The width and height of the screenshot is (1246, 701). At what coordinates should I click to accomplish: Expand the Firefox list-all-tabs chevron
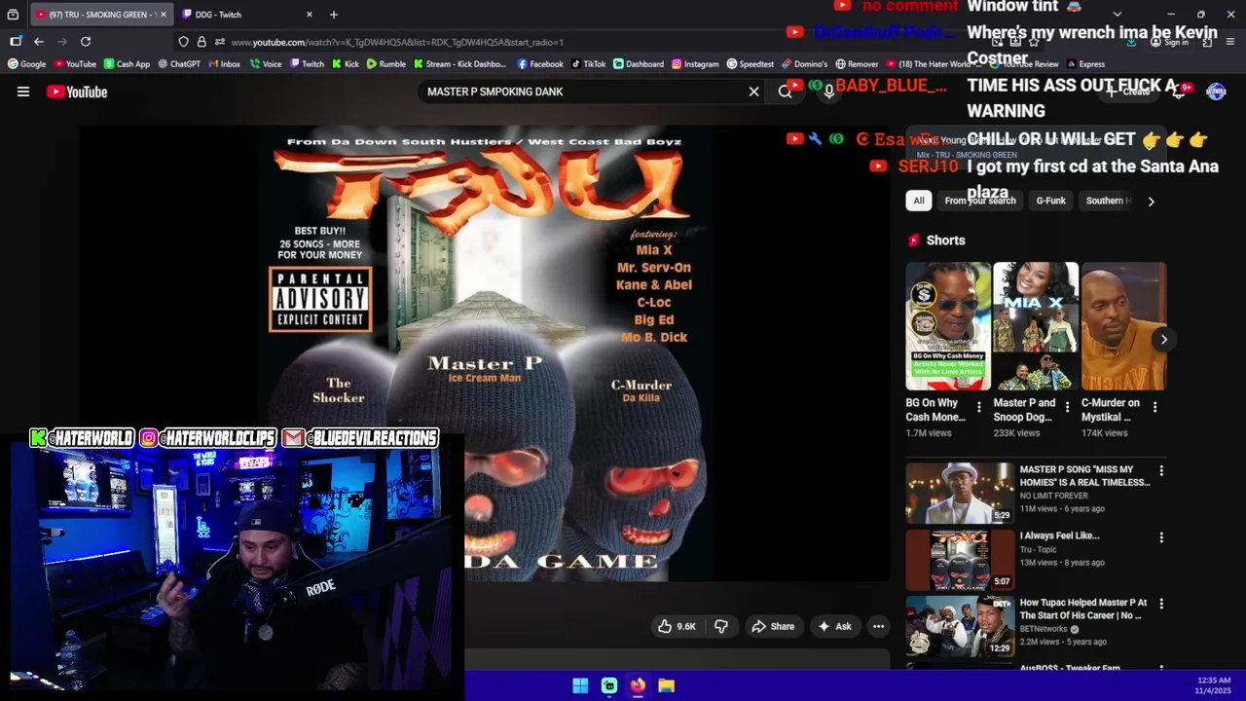coord(1117,15)
